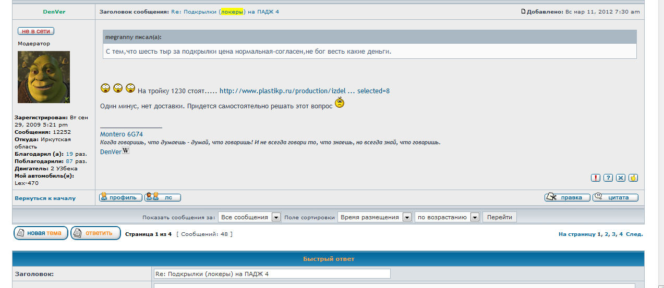Expand the Время размещения sort field dropdown

(375, 217)
